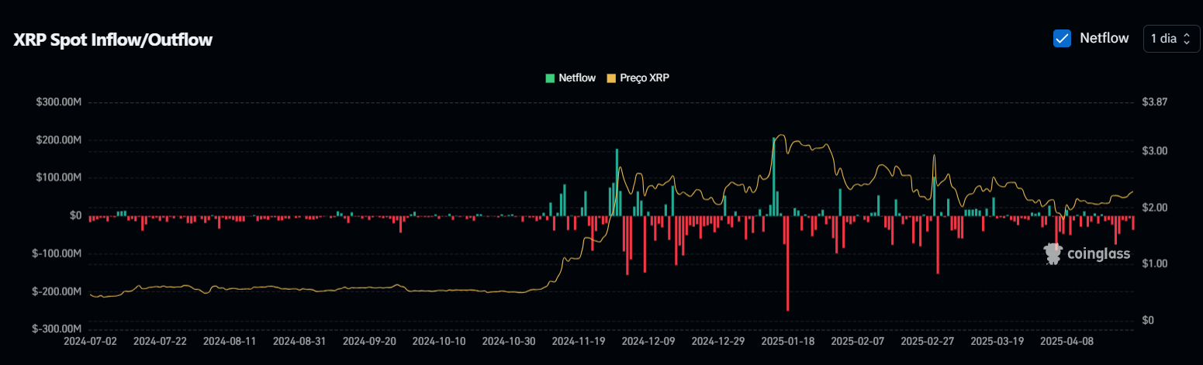Click the $2.00 price axis label
The image size is (1203, 365).
tap(1155, 208)
